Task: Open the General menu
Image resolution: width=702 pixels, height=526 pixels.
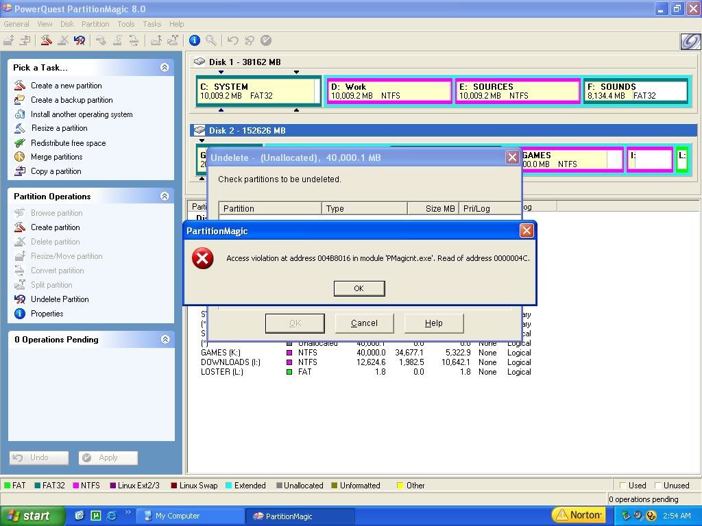Action: 16,24
